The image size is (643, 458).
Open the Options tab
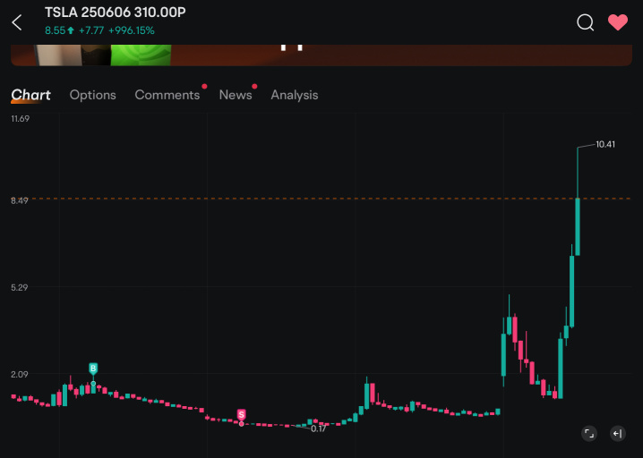click(92, 95)
